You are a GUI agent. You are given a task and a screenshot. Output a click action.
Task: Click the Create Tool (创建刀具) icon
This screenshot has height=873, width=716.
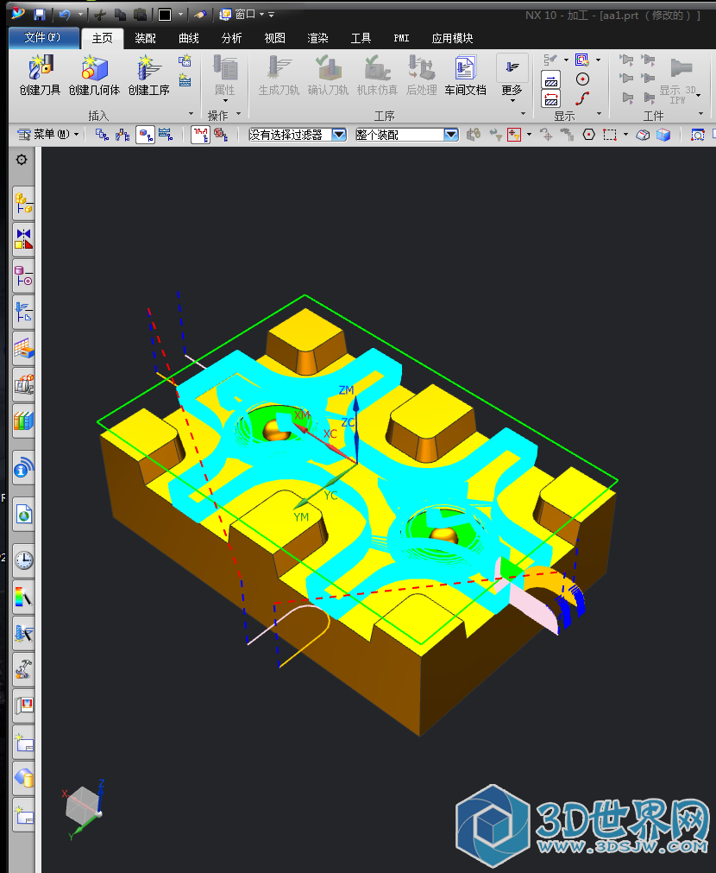click(x=40, y=75)
